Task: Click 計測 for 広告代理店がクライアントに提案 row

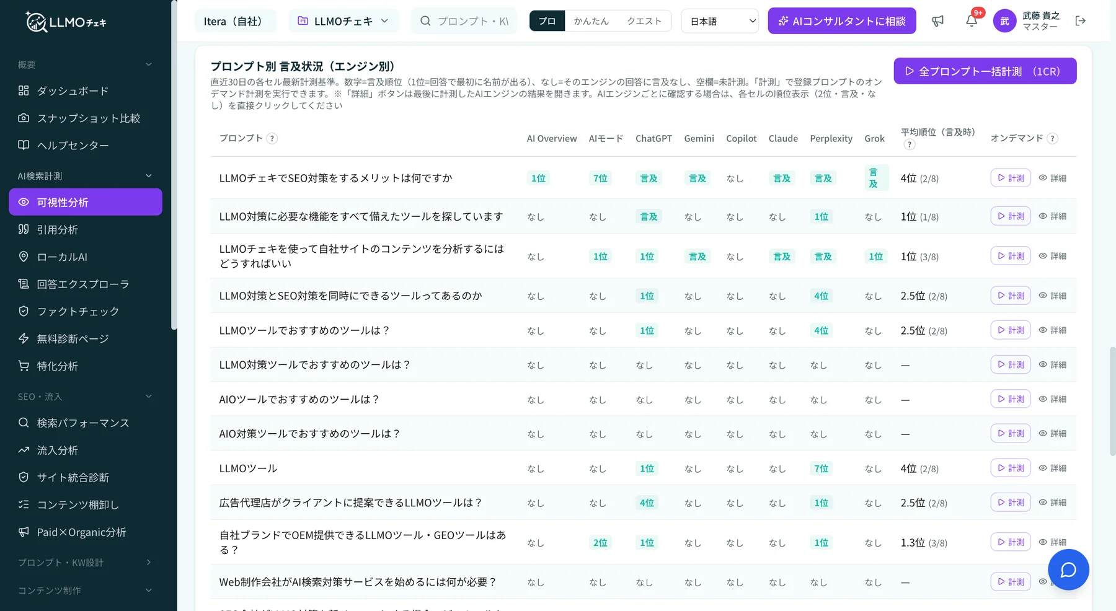Action: tap(1011, 503)
